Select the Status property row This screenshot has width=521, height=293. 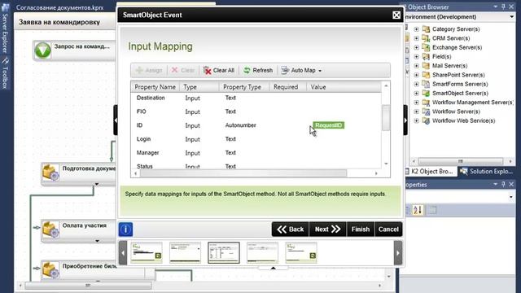(x=256, y=166)
